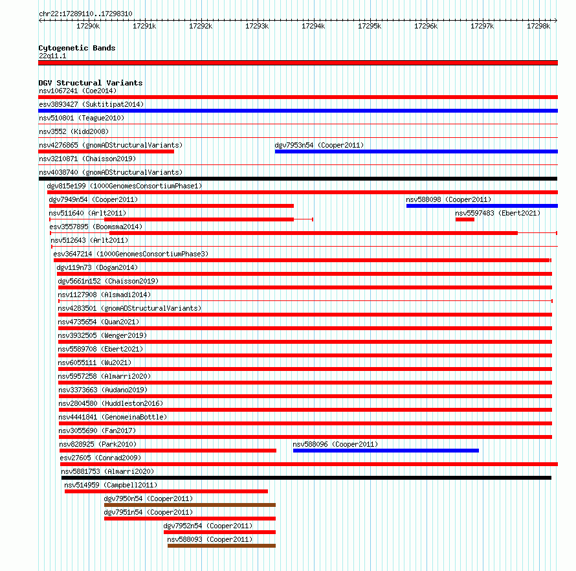The width and height of the screenshot is (576, 571).
Task: Select nsv588093 (Cooper2011) brown bar
Action: coord(221,546)
